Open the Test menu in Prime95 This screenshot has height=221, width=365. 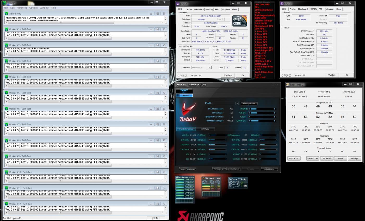coord(6,8)
